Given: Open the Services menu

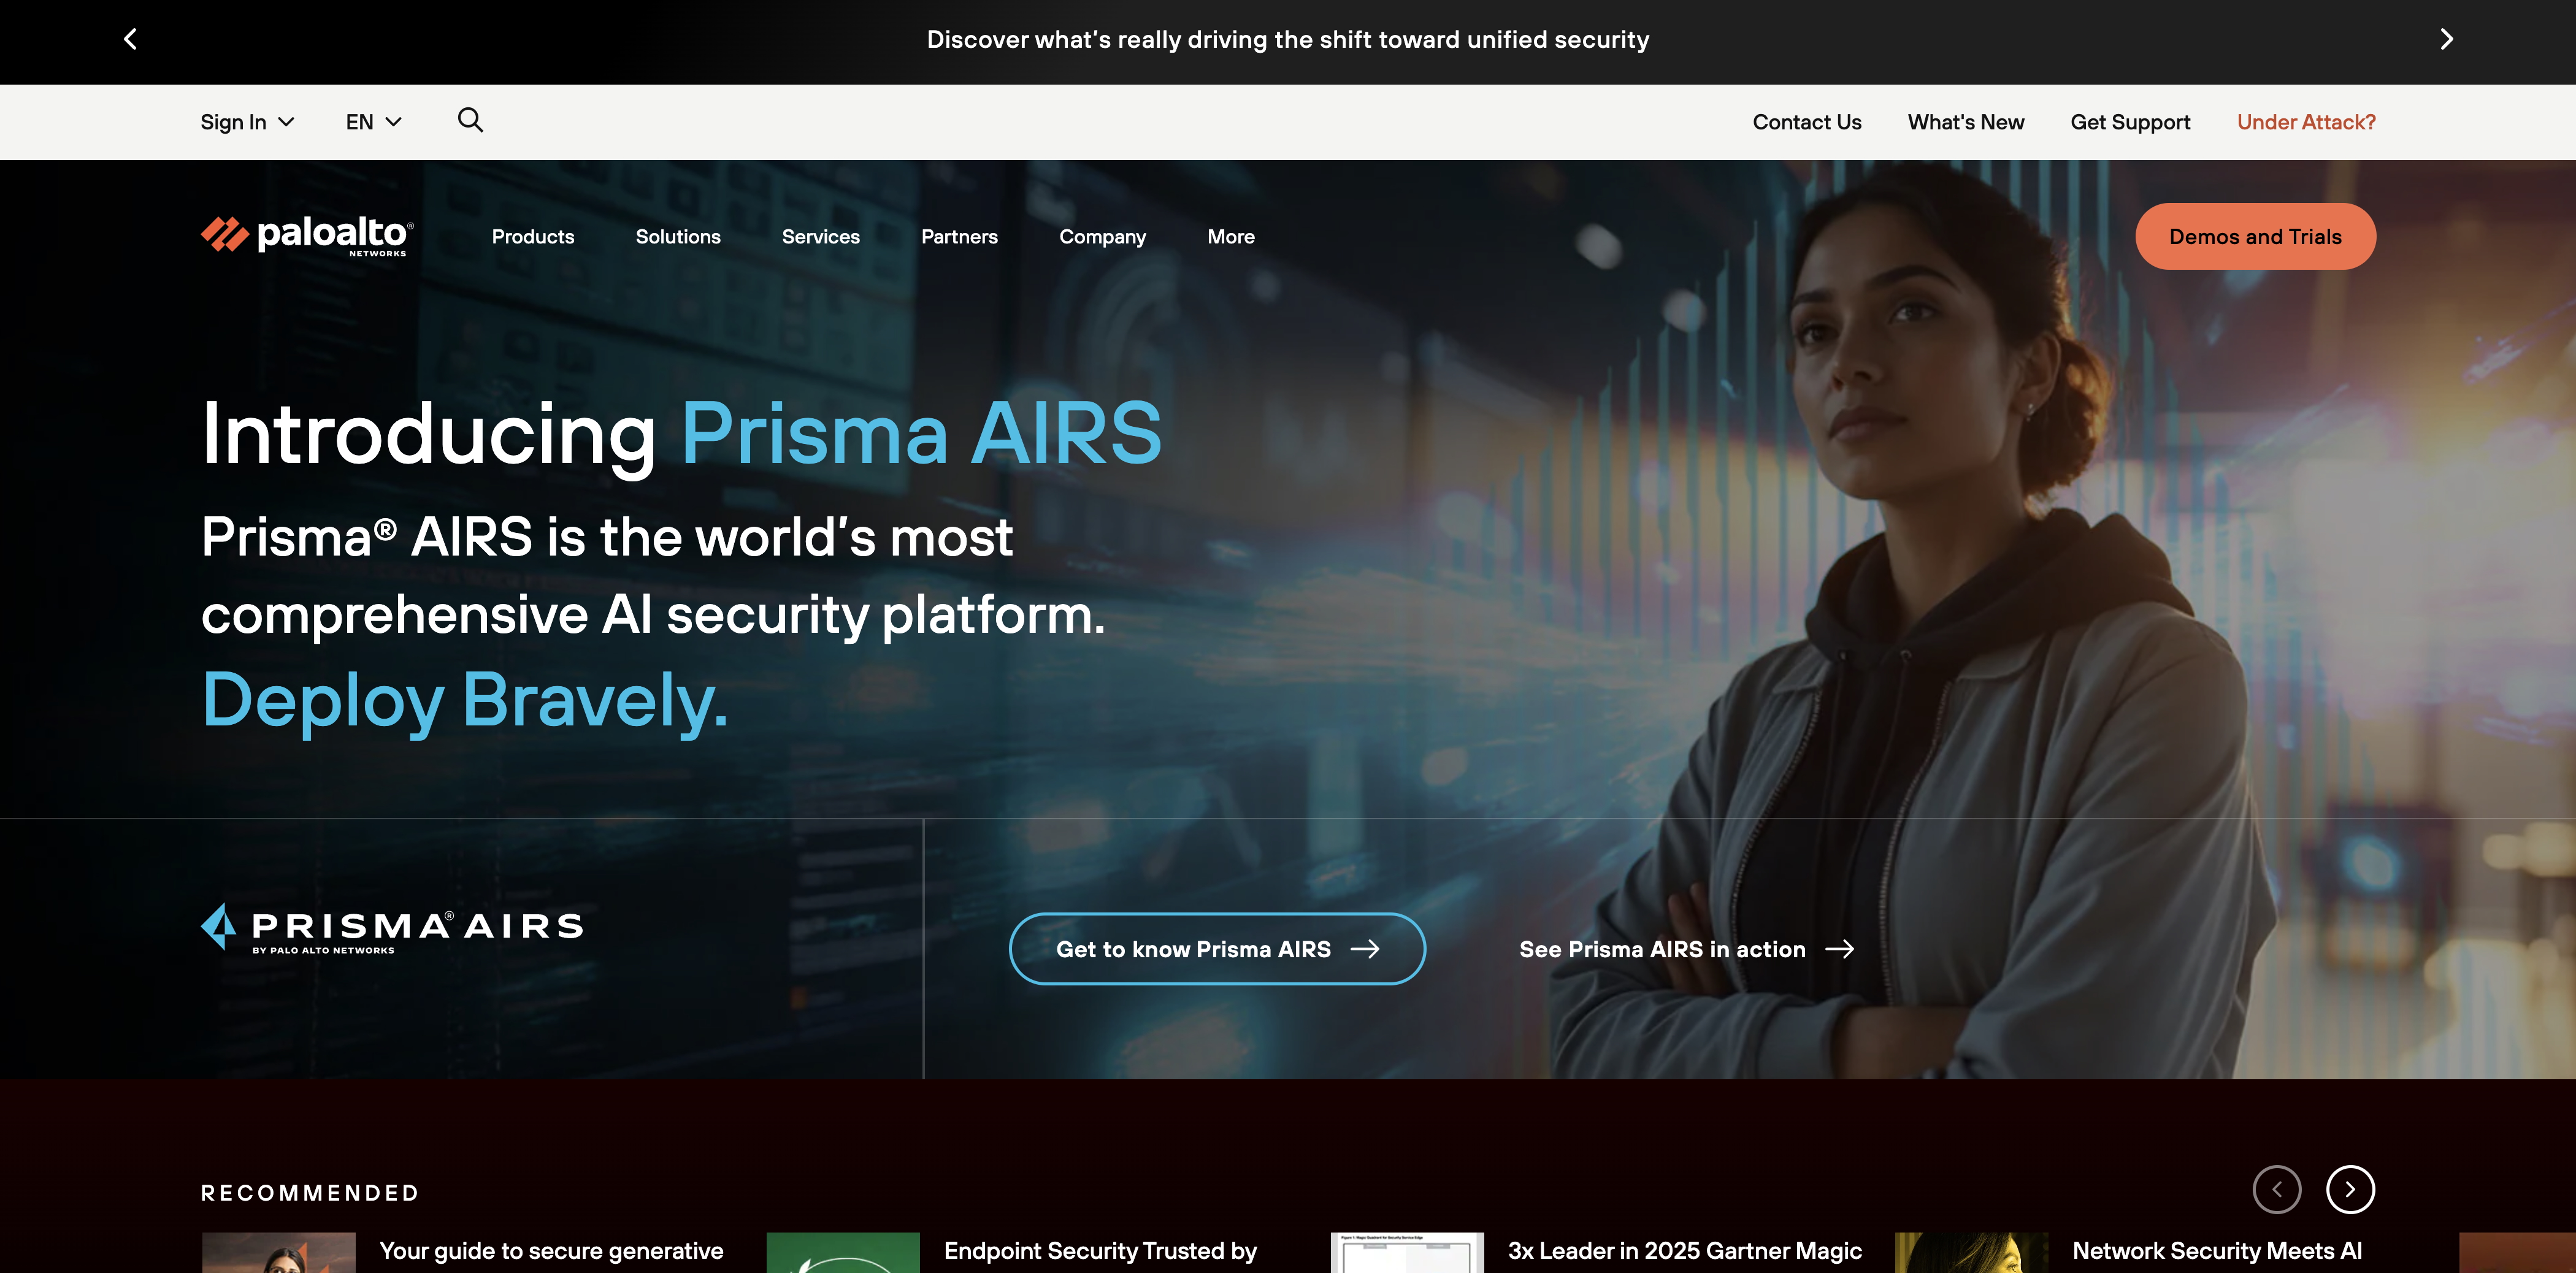Looking at the screenshot, I should [x=821, y=237].
